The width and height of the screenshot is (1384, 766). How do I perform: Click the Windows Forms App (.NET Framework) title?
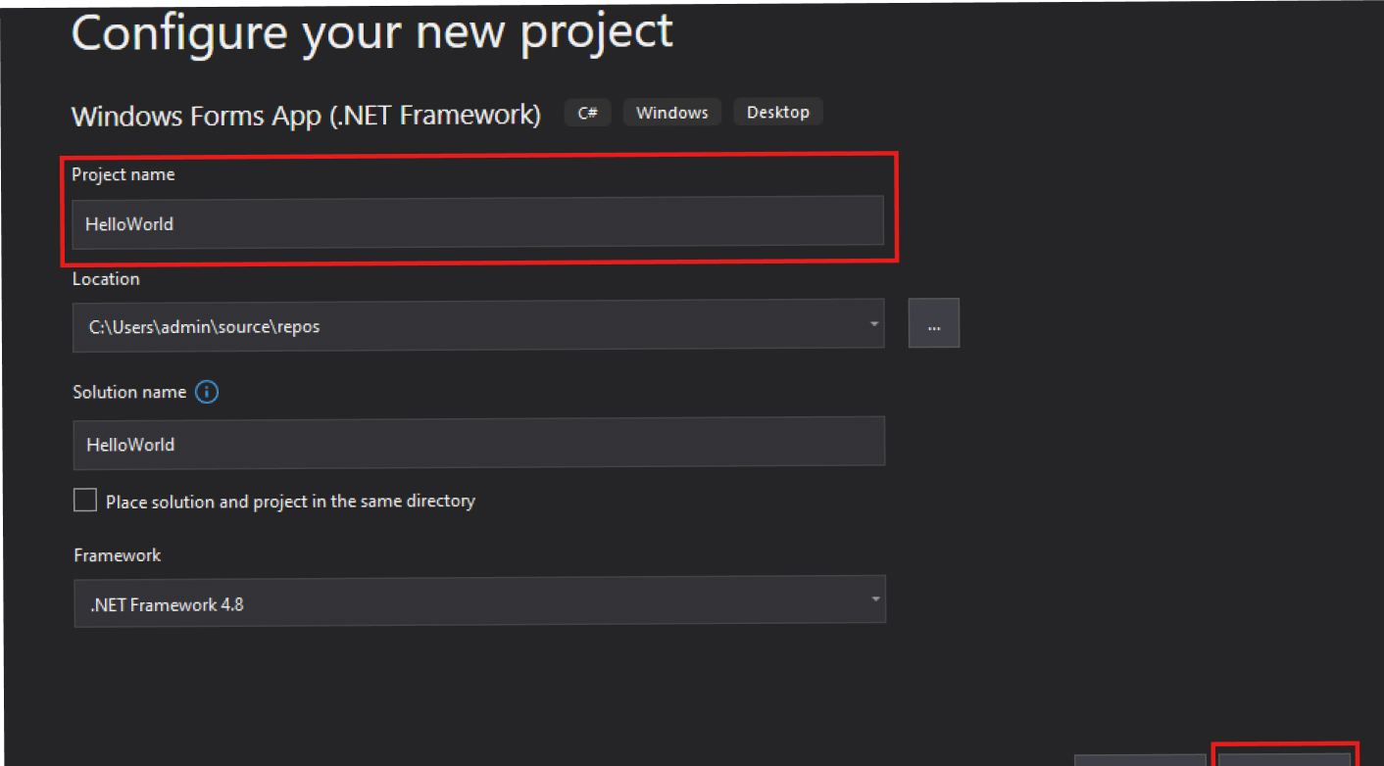306,116
